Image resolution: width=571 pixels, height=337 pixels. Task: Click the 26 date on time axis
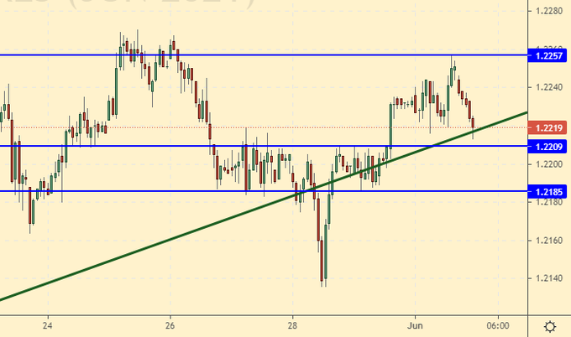[x=170, y=325]
